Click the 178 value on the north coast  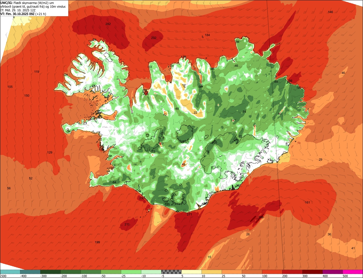(x=184, y=57)
